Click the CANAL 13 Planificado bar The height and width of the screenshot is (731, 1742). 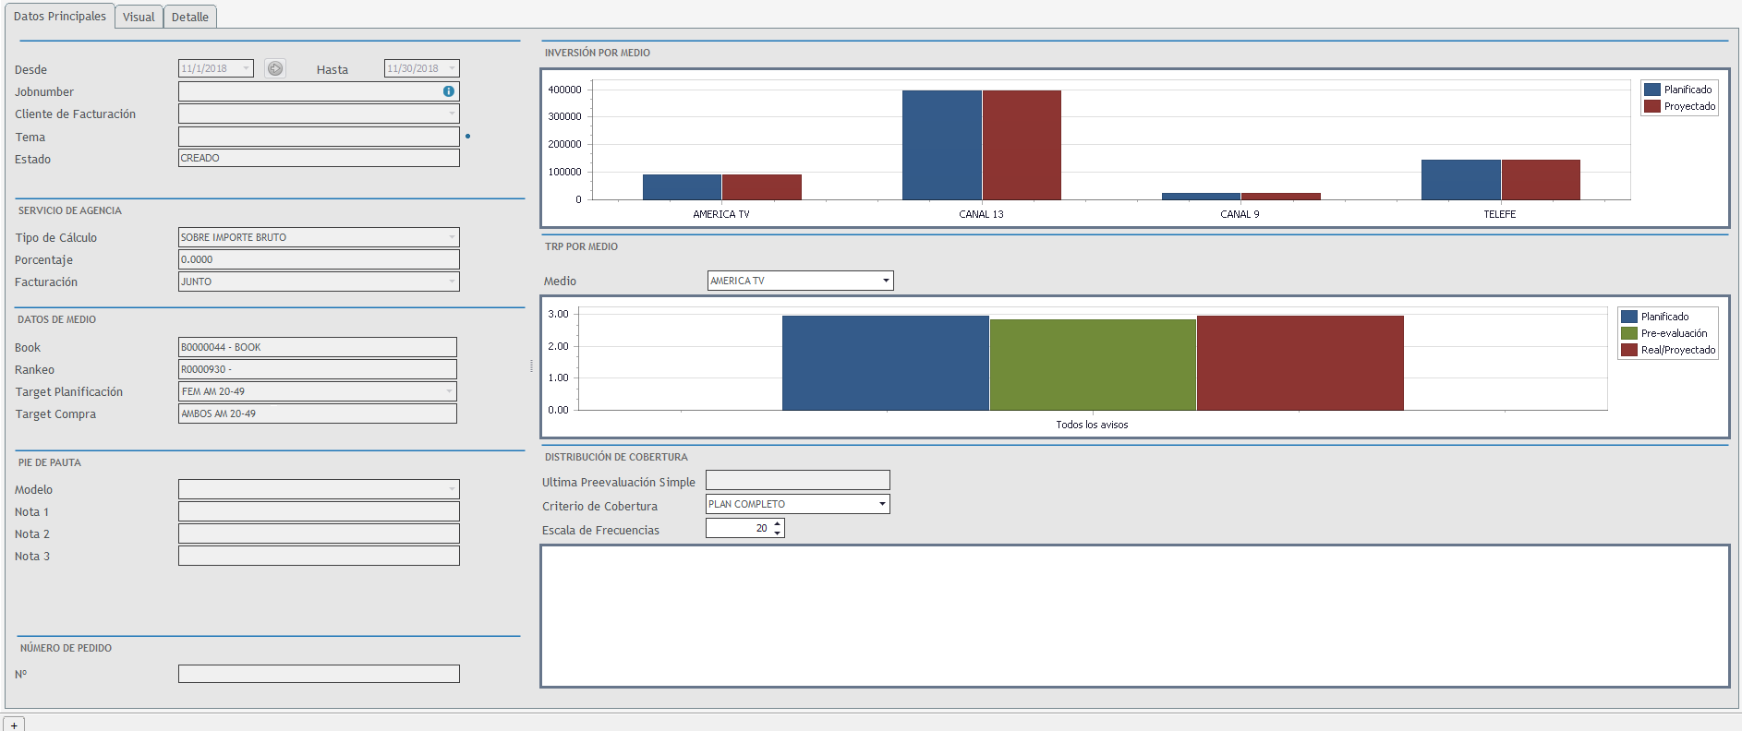click(941, 145)
